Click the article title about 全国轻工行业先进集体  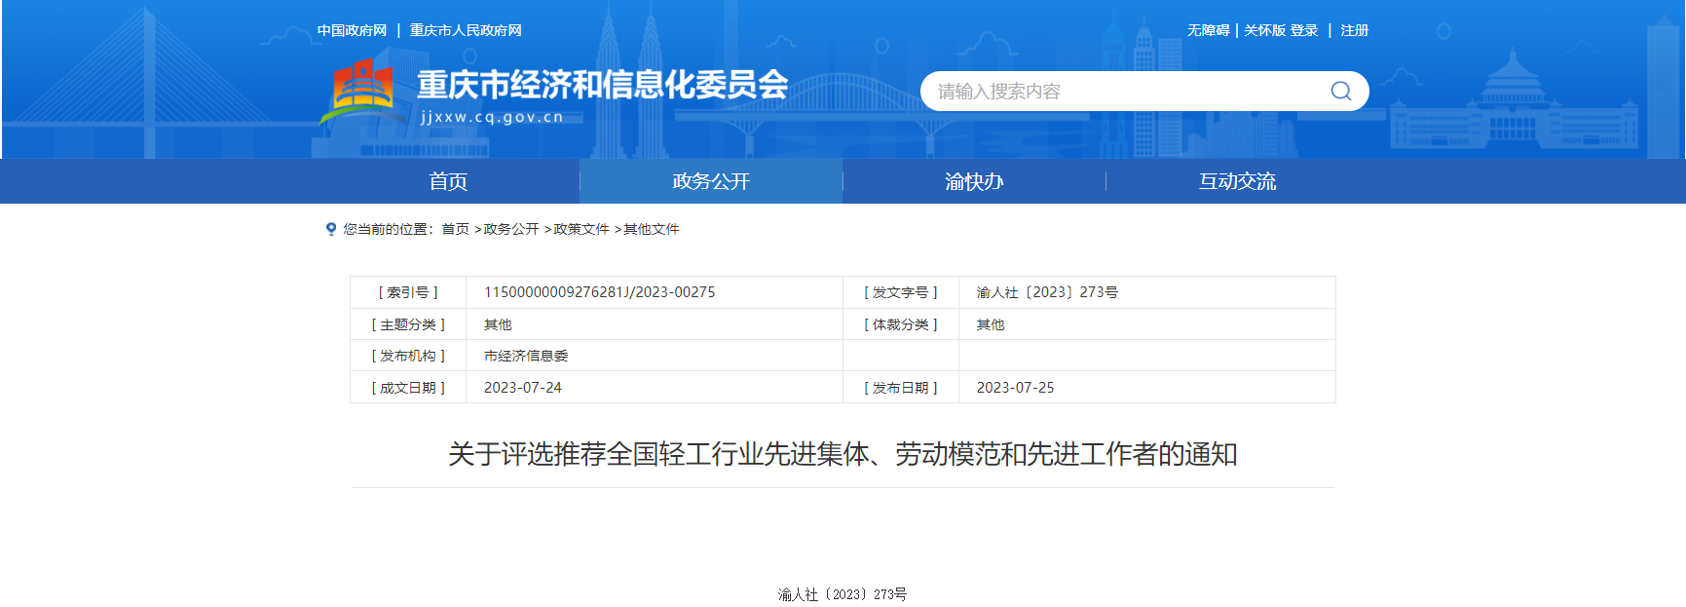pos(843,454)
